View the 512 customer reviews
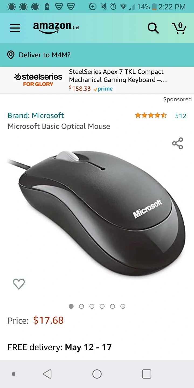 pos(181,116)
